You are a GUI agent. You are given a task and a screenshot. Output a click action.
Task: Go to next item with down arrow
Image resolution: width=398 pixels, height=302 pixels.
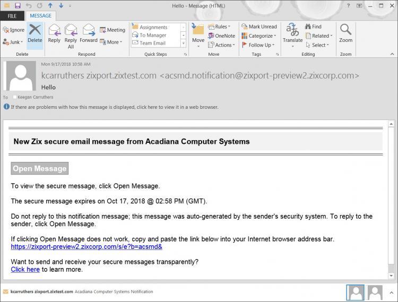(61, 5)
